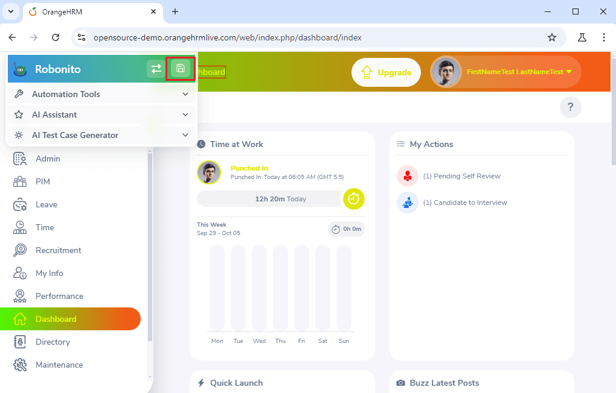The image size is (616, 393).
Task: Click the Chrome Labs flask icon
Action: 582,37
